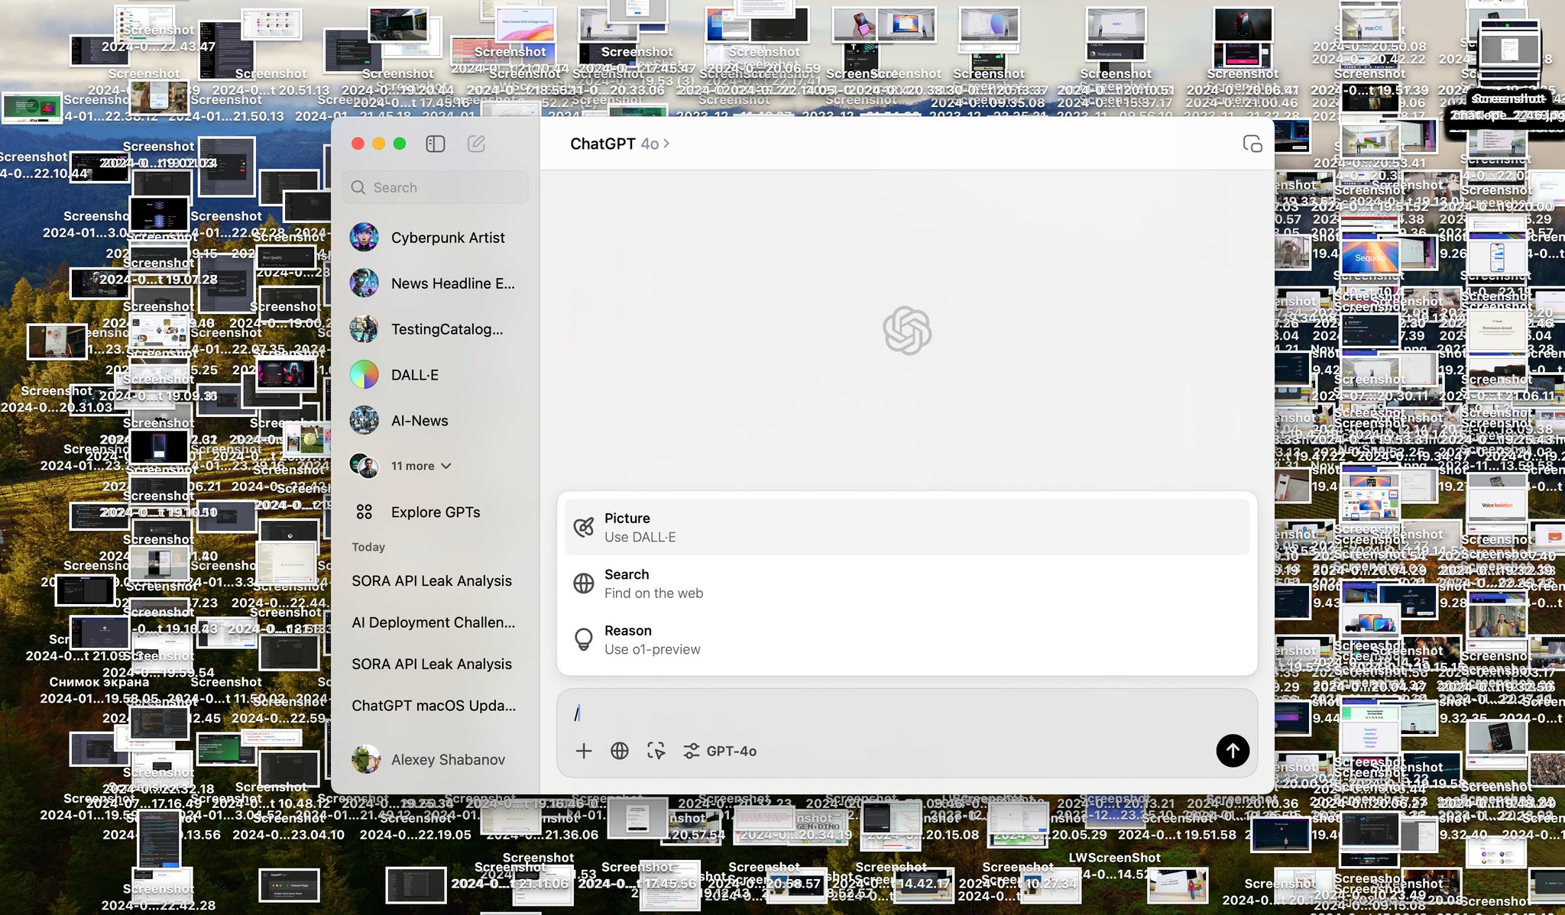Select Reason Use o1-preview command
Viewport: 1565px width, 915px height.
click(x=907, y=639)
